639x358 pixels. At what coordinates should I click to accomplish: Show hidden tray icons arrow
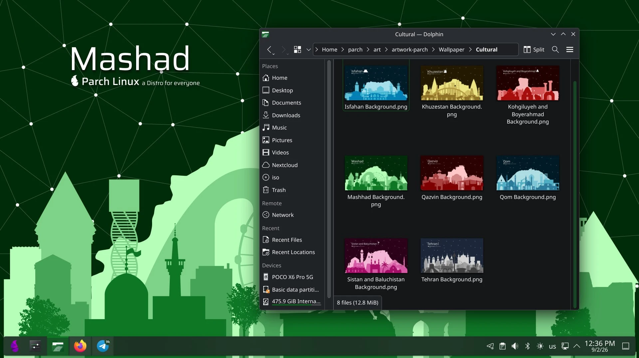pyautogui.click(x=577, y=346)
